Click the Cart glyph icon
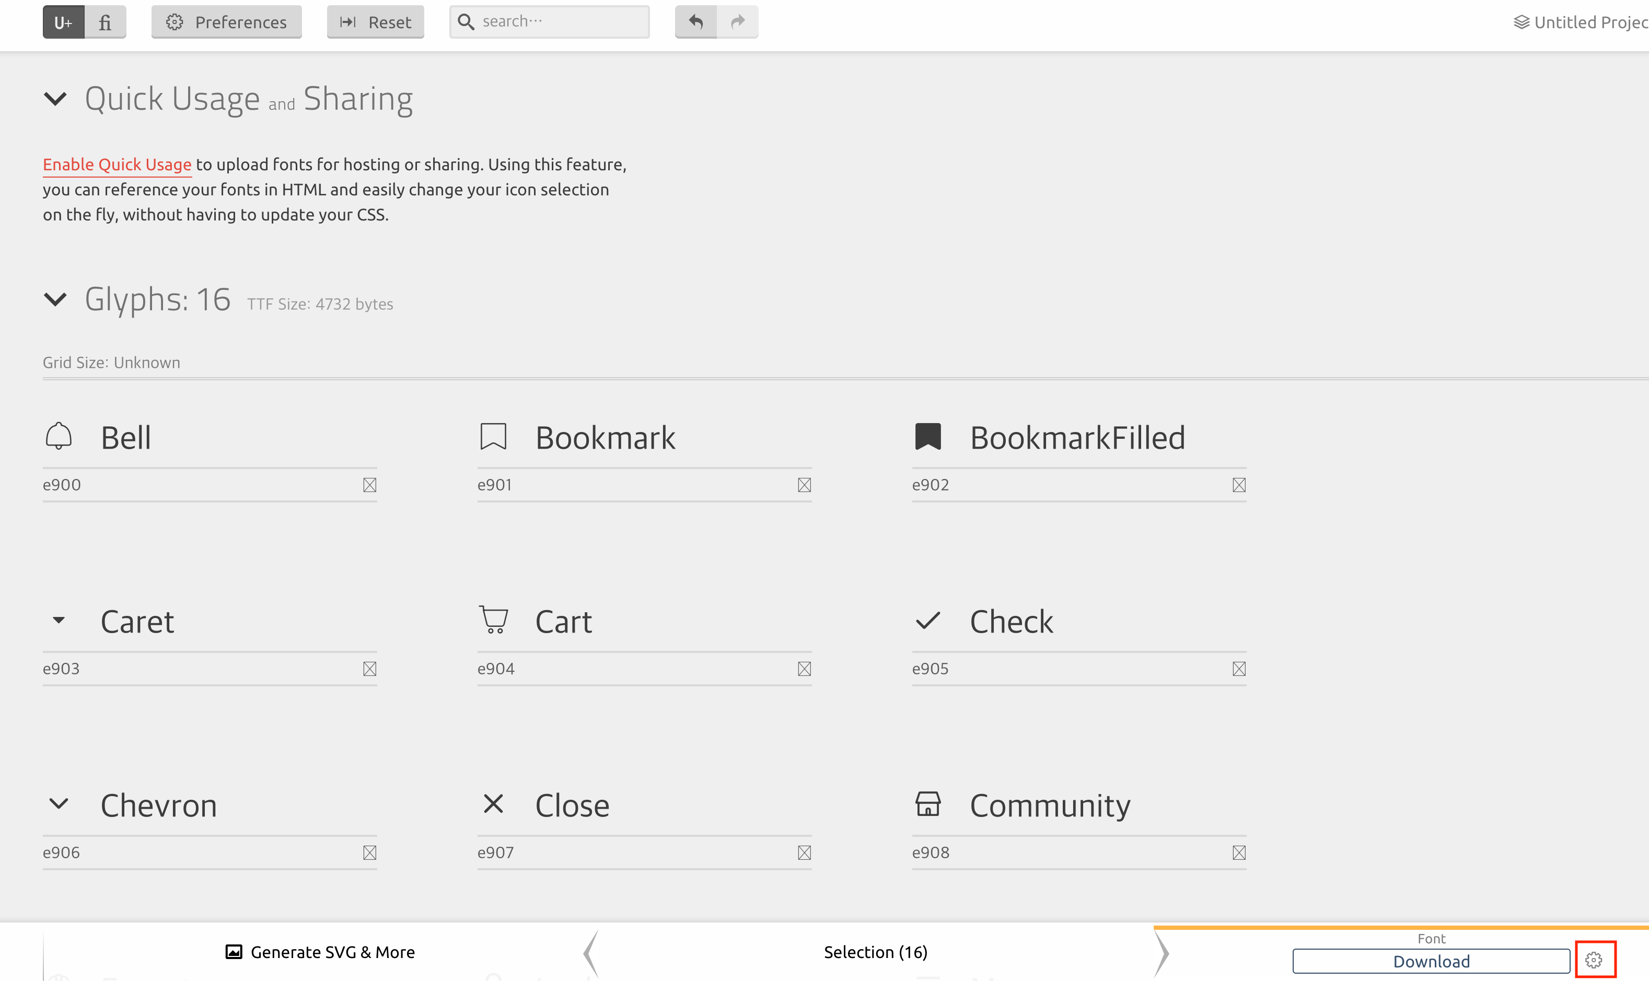This screenshot has height=981, width=1649. click(494, 620)
